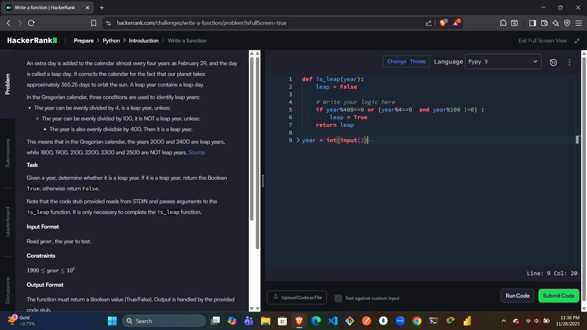Open the editor options kebab menu
The image size is (587, 330).
point(569,62)
